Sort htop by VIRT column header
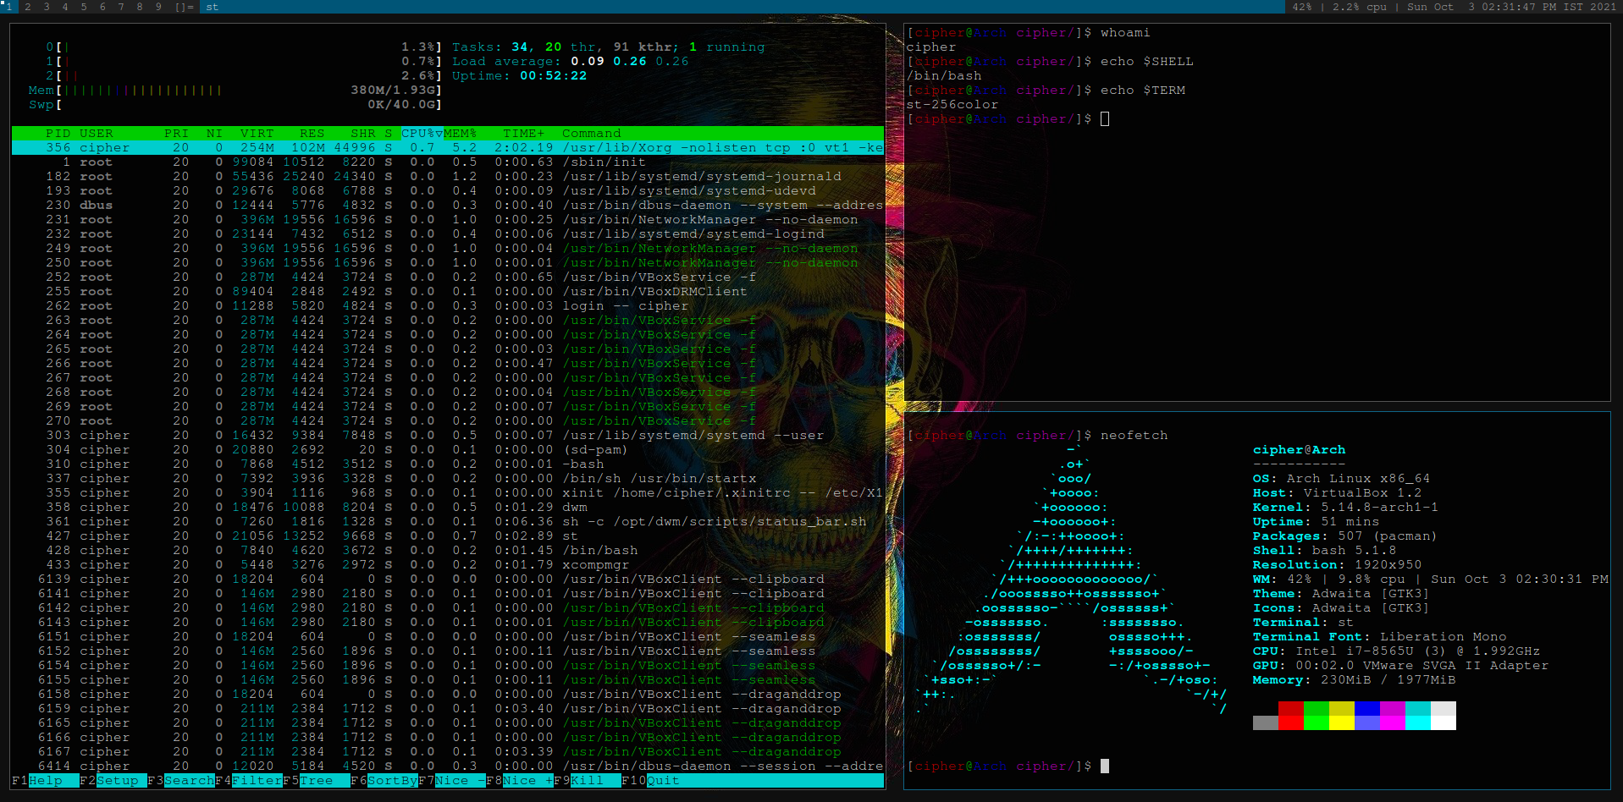 [257, 134]
